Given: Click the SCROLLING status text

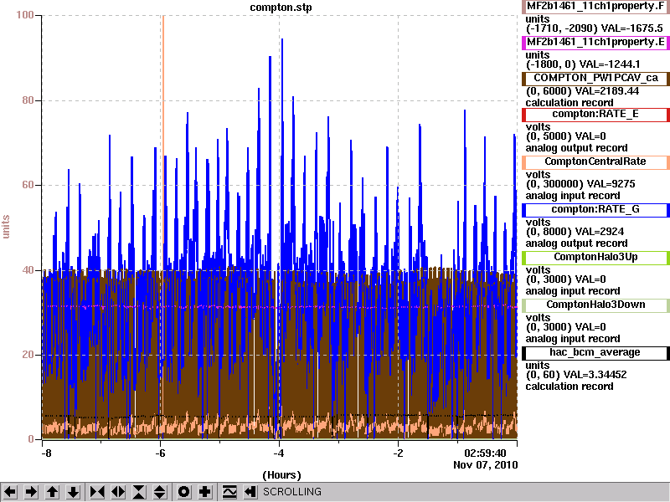Looking at the screenshot, I should (292, 492).
